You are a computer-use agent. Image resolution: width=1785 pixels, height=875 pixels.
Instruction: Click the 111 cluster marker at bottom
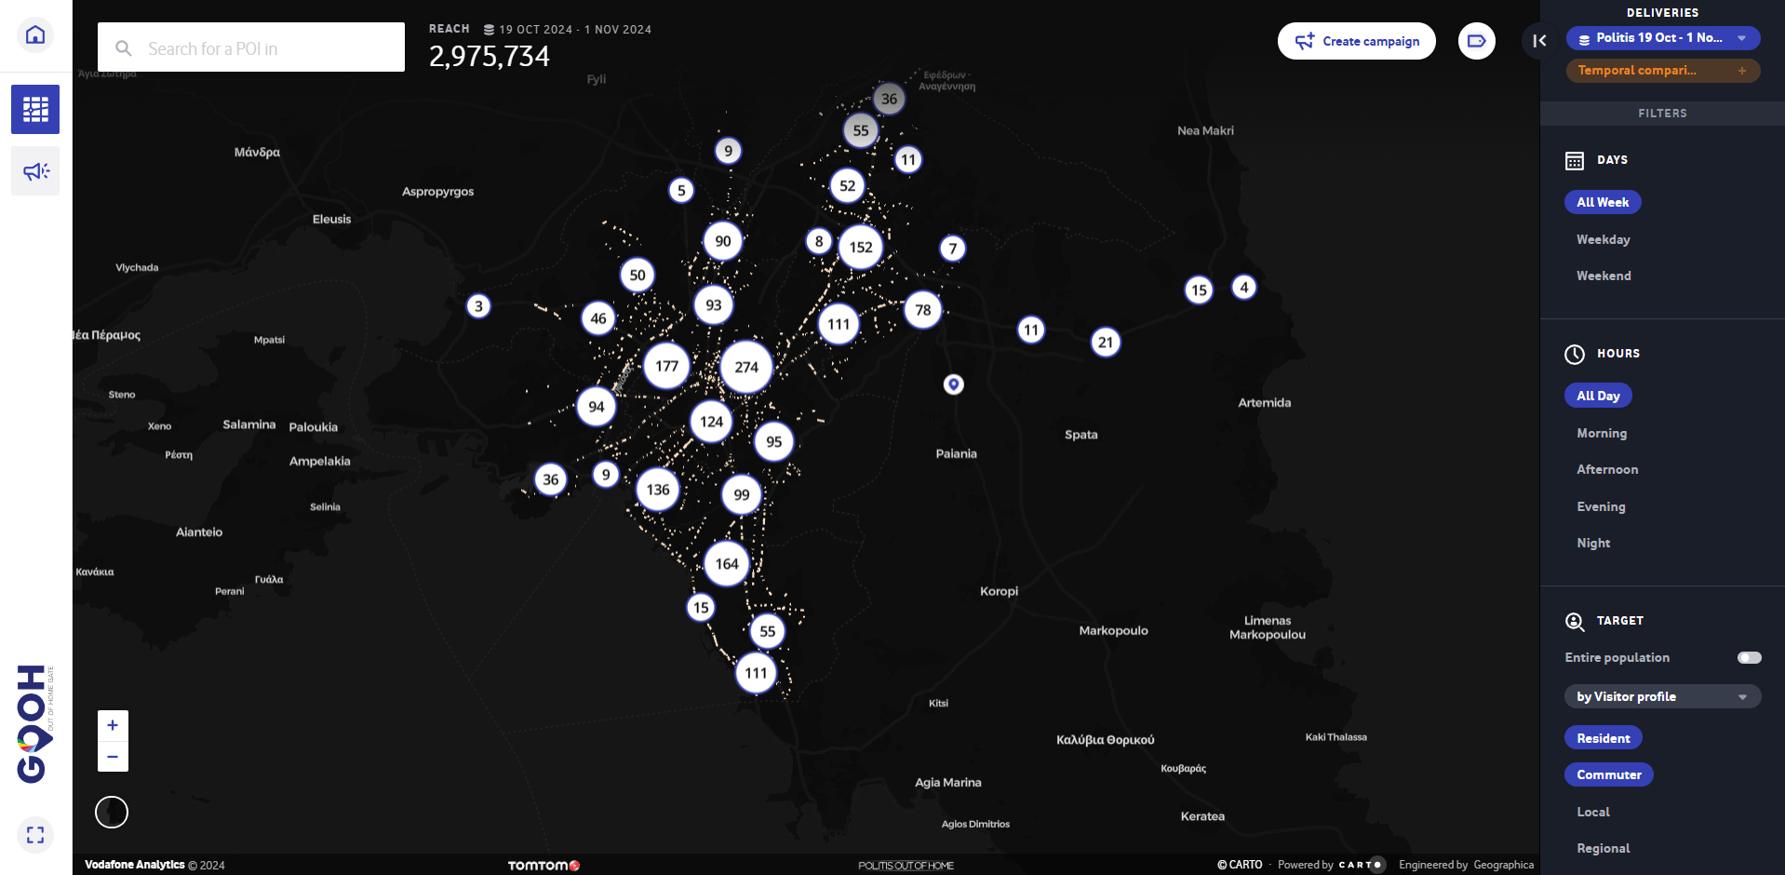756,673
